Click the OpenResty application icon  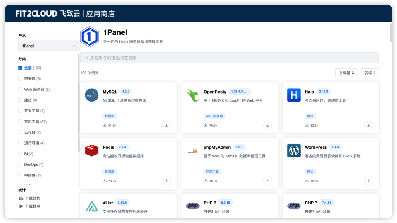[x=193, y=95]
